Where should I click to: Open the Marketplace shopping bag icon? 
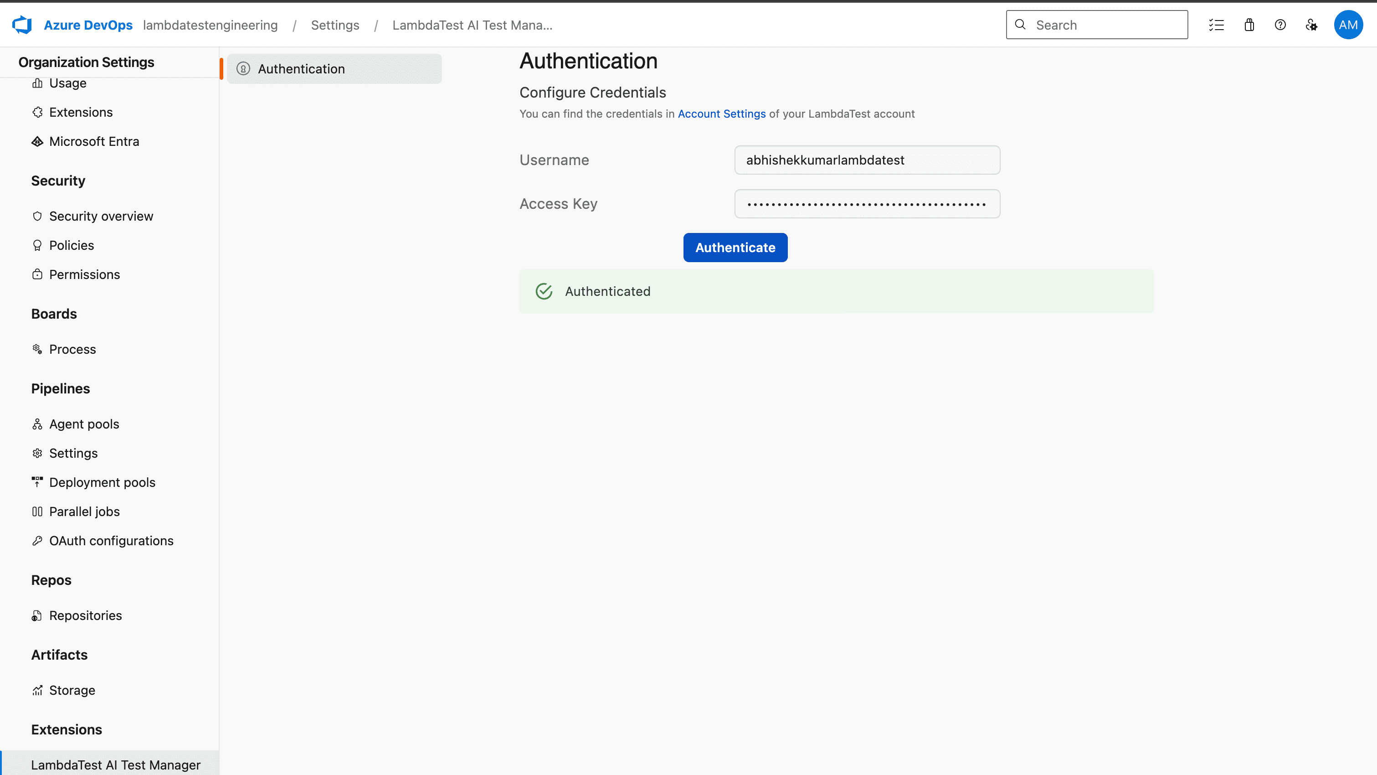[x=1249, y=25]
